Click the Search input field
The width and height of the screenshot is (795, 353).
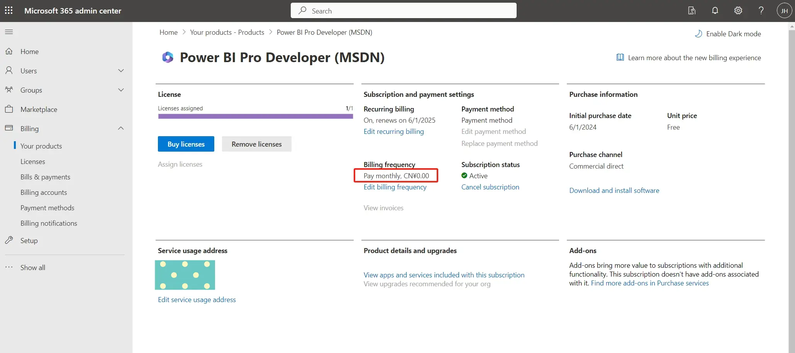403,11
